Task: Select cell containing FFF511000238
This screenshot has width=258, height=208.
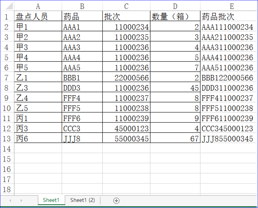Action: point(229,108)
